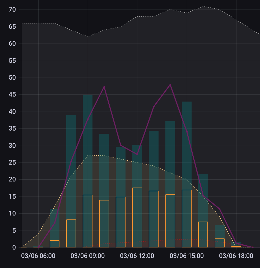The width and height of the screenshot is (260, 268).
Task: Click the teal bar at 08:00 reaching 39
Action: pyautogui.click(x=71, y=158)
